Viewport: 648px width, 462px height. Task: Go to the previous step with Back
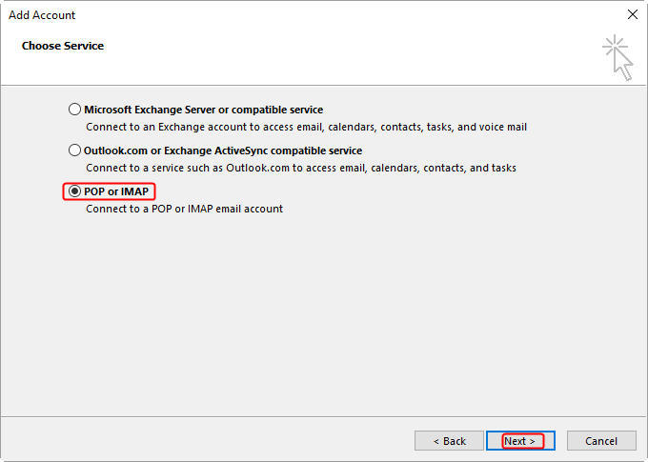(449, 440)
